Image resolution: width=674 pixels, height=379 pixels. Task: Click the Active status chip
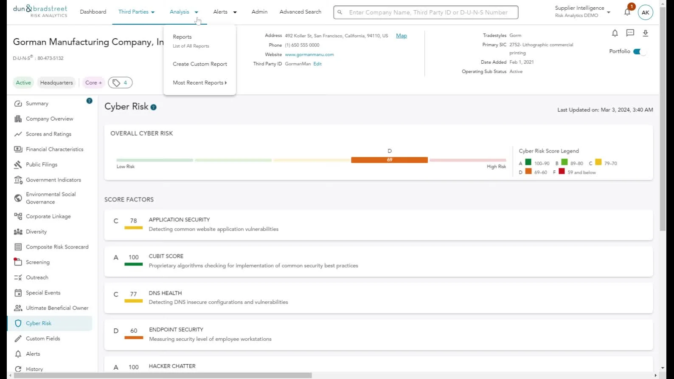23,83
